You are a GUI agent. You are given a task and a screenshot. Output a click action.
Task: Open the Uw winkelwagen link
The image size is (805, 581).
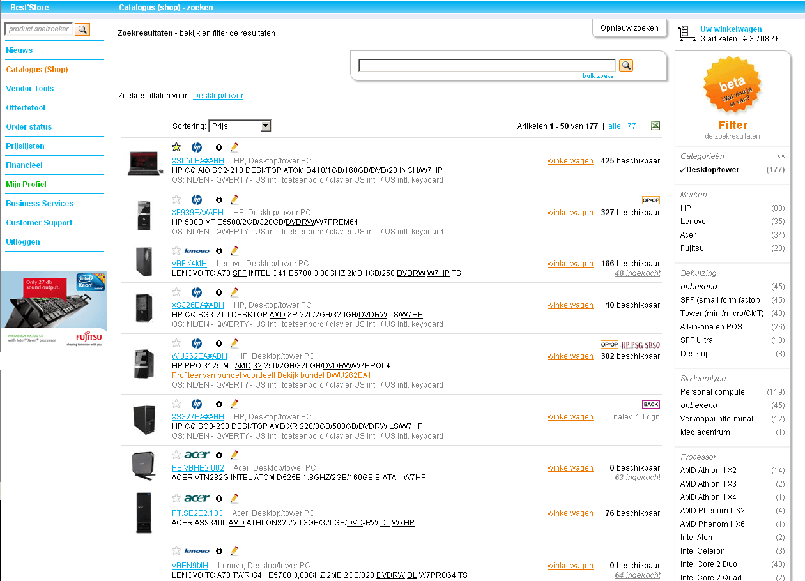[731, 29]
